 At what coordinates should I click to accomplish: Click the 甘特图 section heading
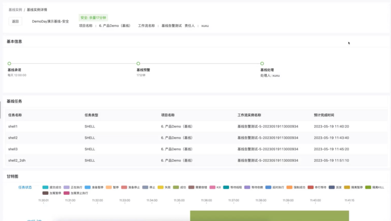(x=13, y=177)
